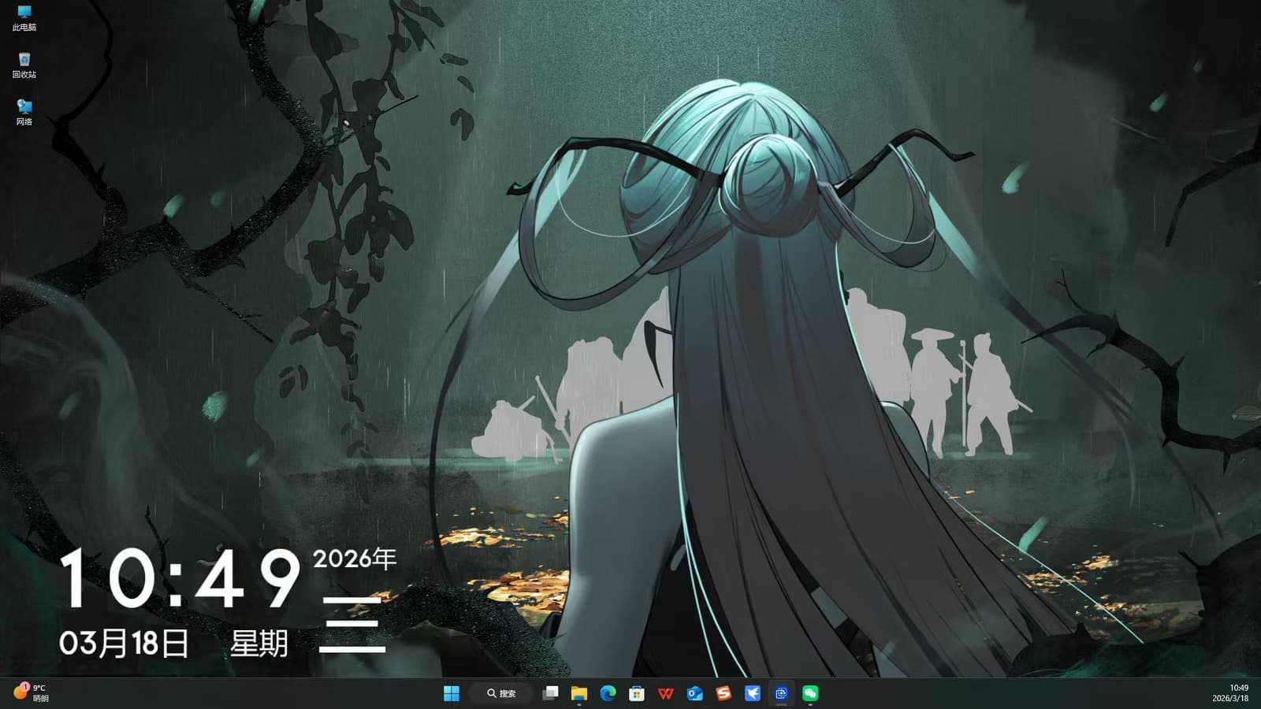Click the 10:49 desktop clock widget
1261x709 pixels.
pos(181,578)
